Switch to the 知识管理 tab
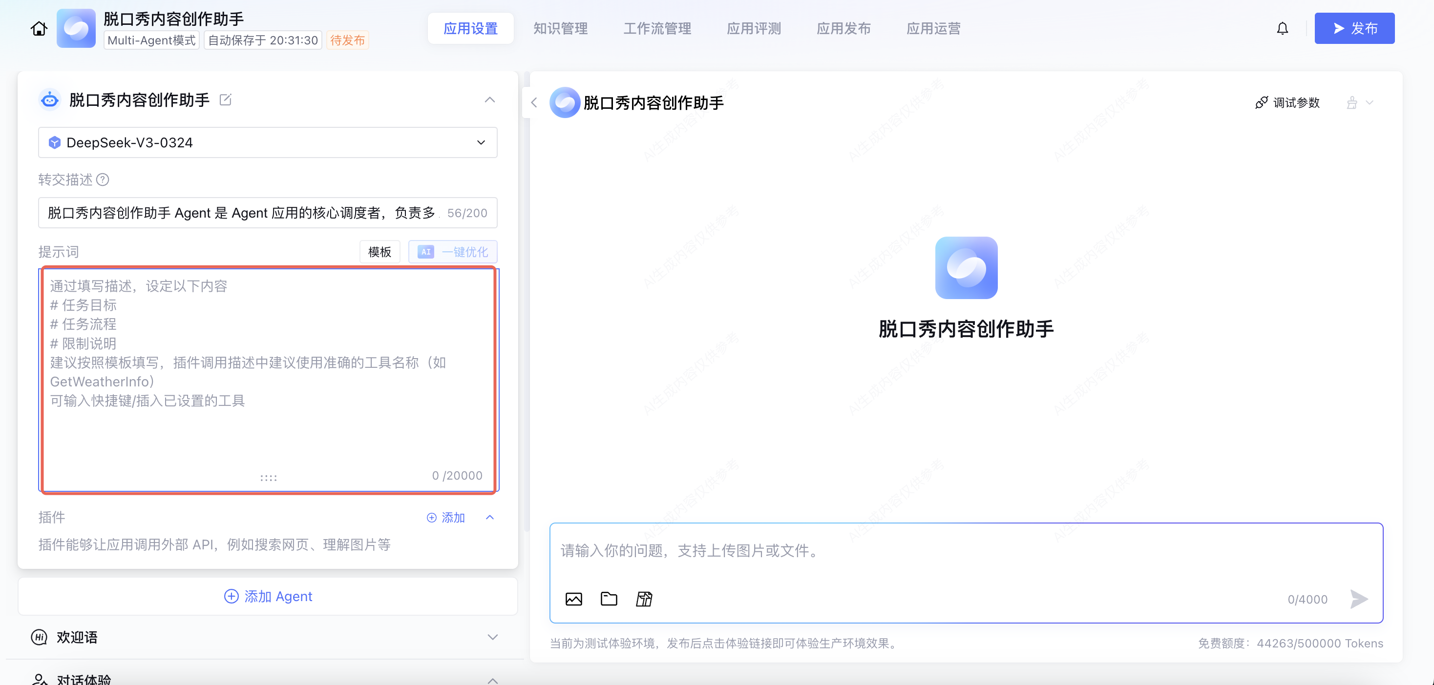The image size is (1434, 685). tap(560, 28)
